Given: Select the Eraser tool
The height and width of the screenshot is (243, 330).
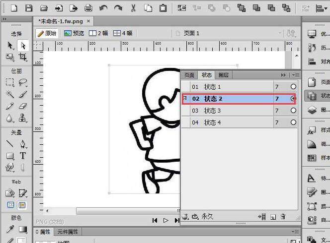Looking at the screenshot, I should point(22,106).
